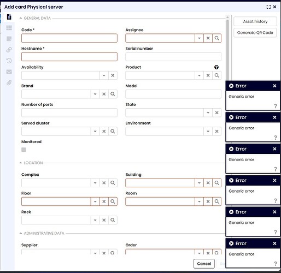Open the Notes tab in sidebar
The height and width of the screenshot is (273, 281).
point(9,39)
